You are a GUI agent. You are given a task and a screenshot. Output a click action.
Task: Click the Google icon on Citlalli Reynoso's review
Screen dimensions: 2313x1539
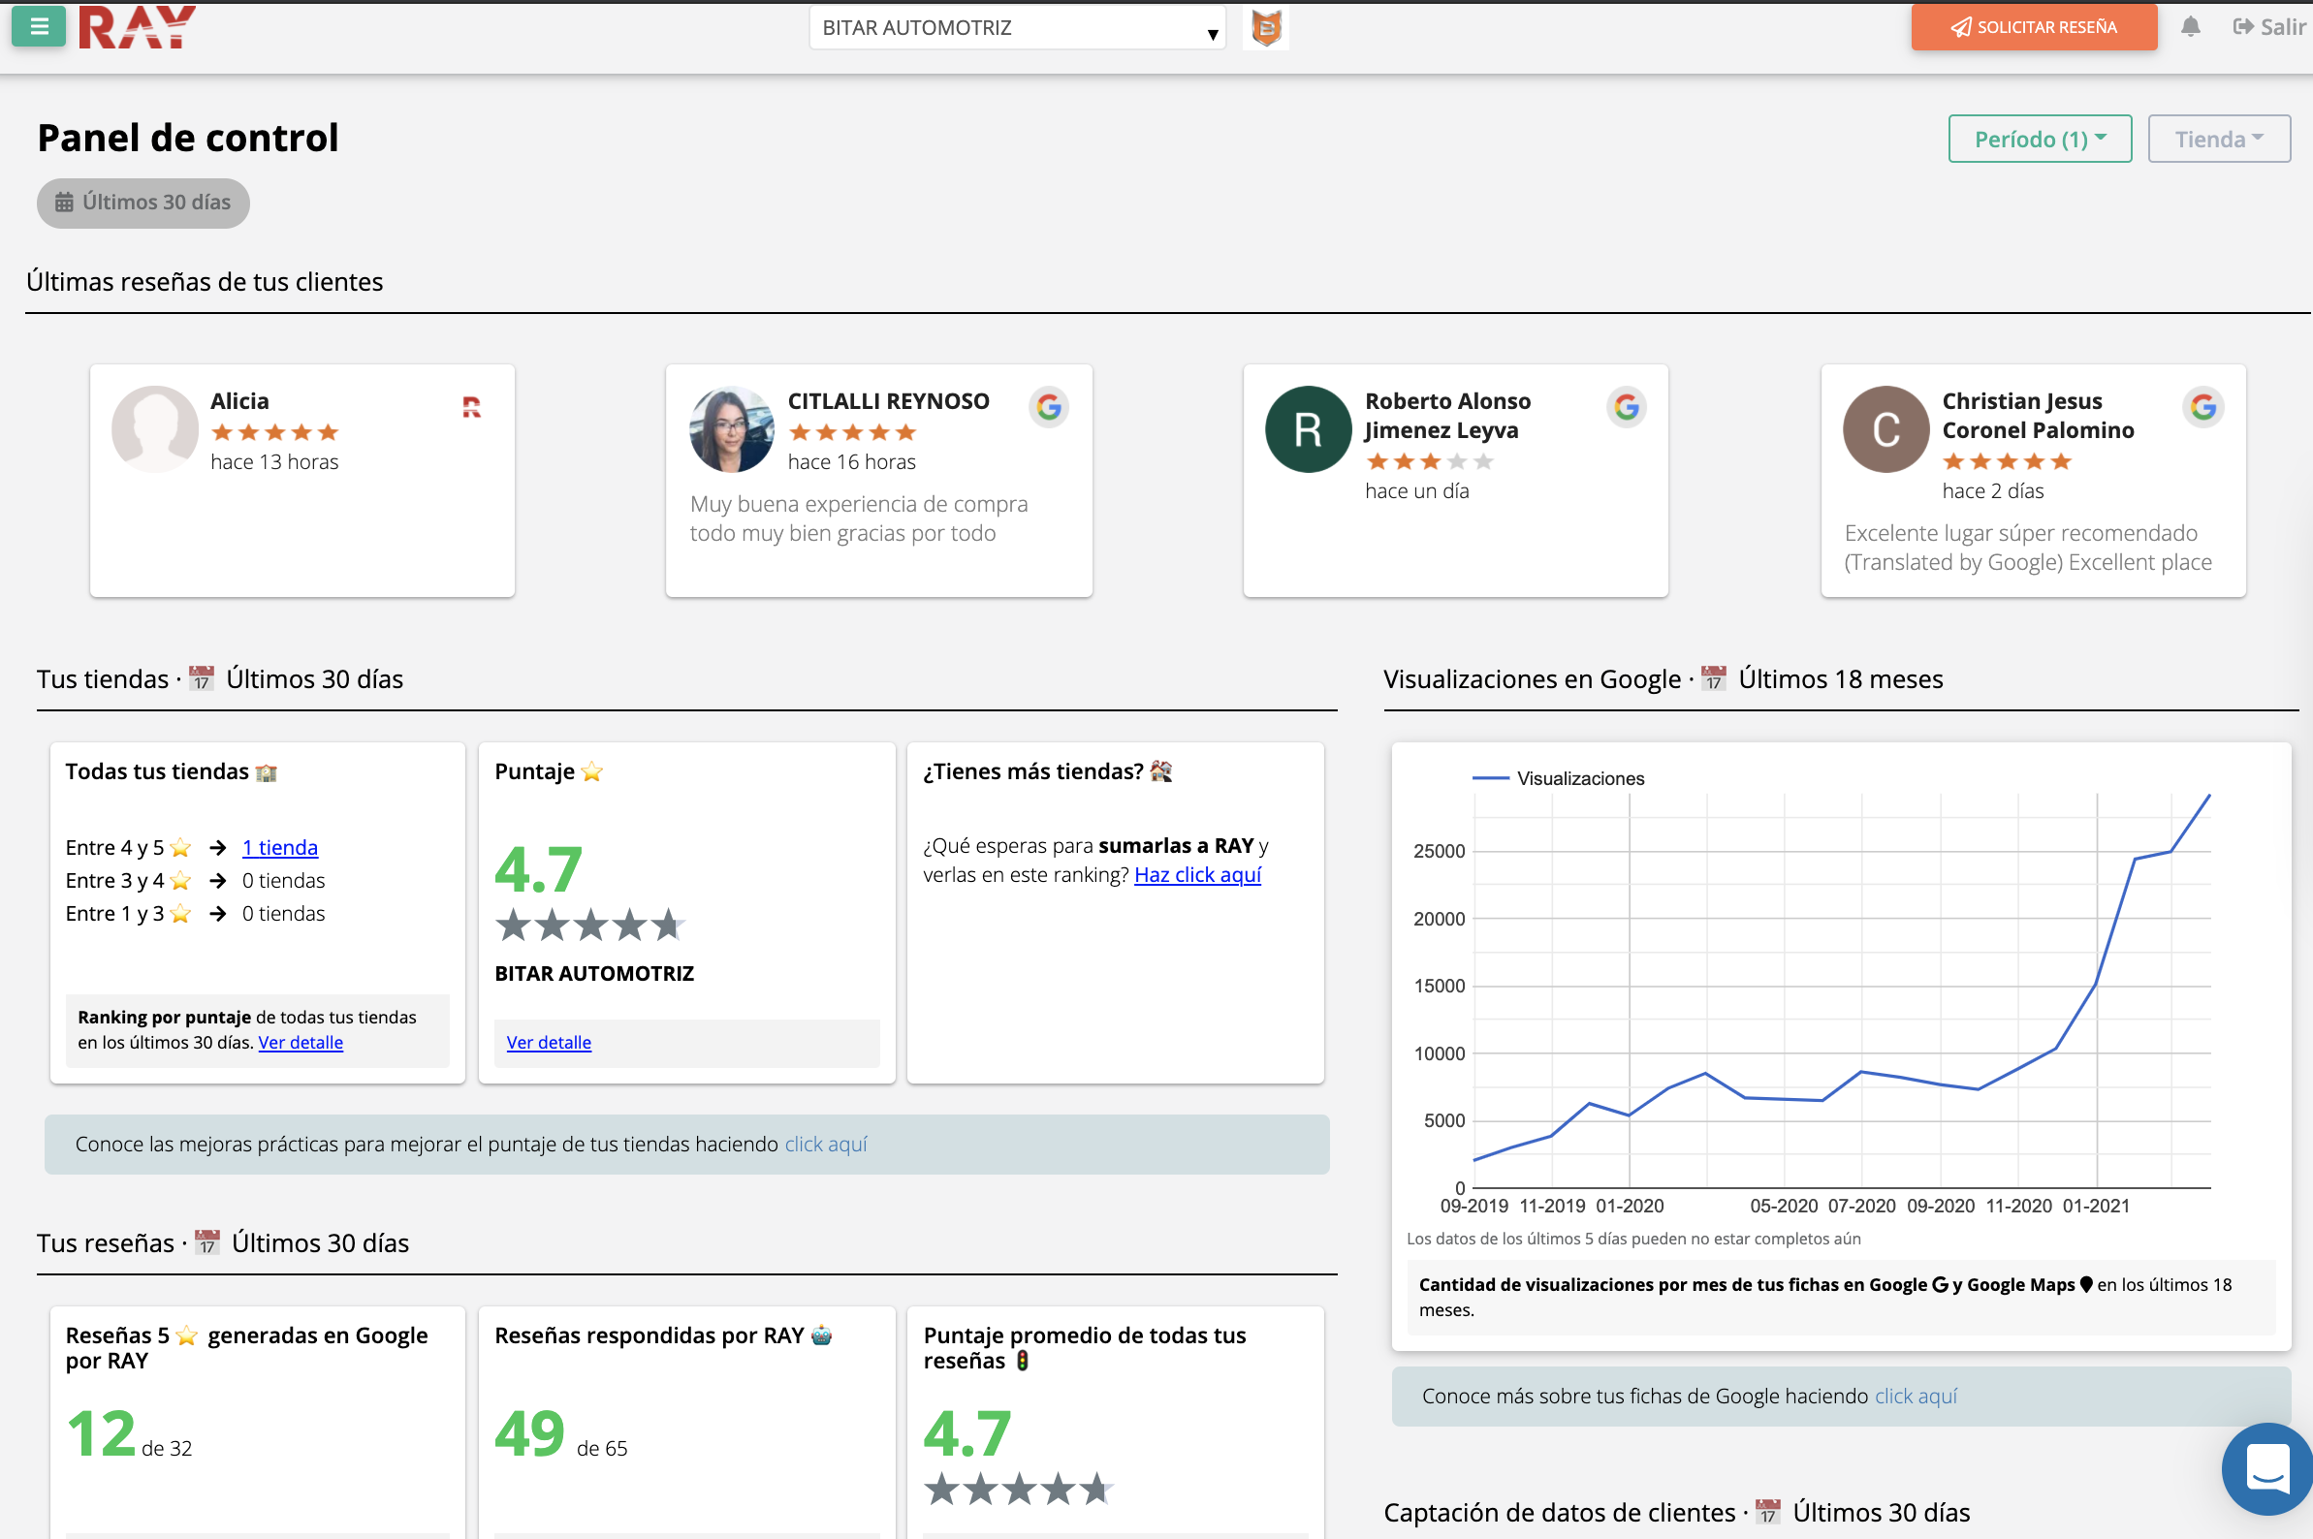click(1050, 406)
